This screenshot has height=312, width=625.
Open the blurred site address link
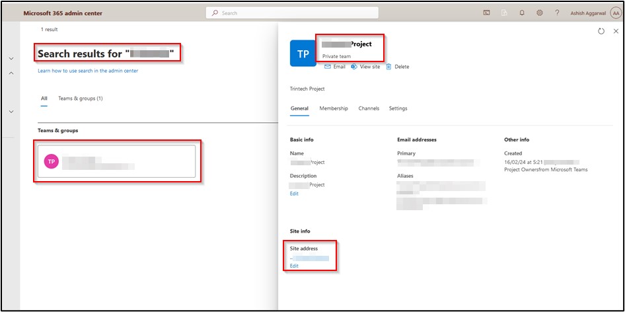tap(310, 258)
